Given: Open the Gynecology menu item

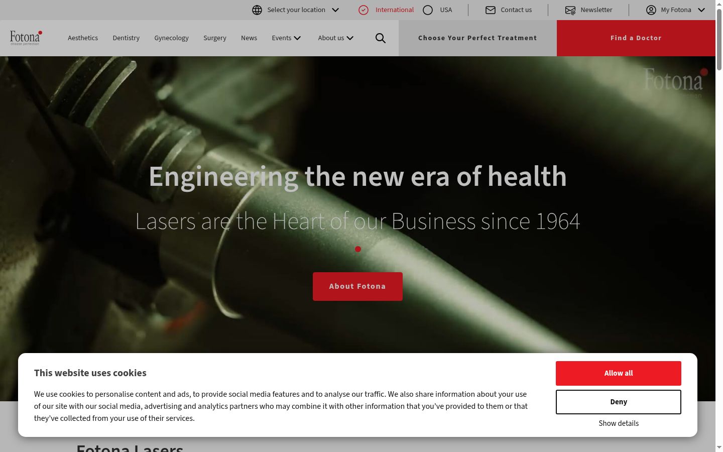Looking at the screenshot, I should (x=171, y=38).
